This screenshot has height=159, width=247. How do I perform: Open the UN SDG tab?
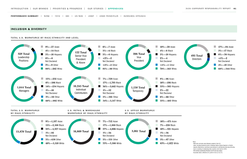pyautogui.click(x=79, y=16)
